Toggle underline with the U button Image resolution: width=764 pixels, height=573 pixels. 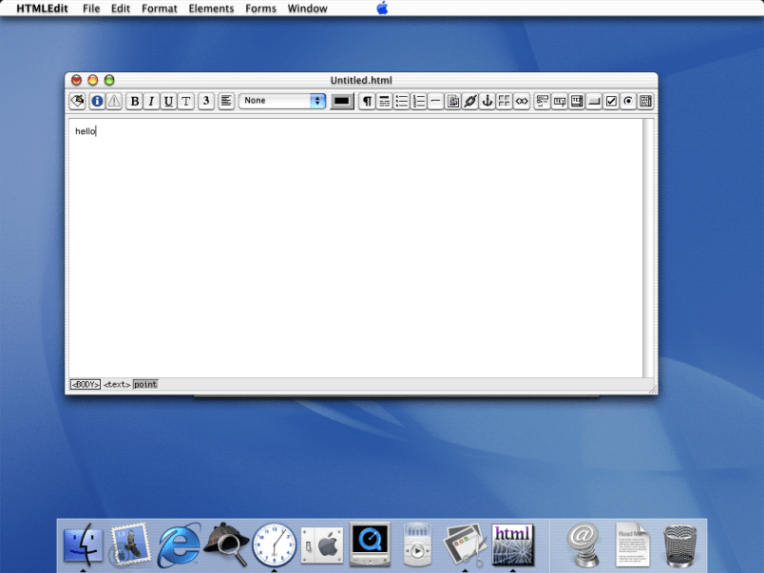(168, 101)
